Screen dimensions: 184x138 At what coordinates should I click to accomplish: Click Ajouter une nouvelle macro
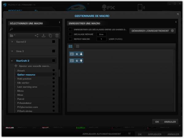[35, 66]
